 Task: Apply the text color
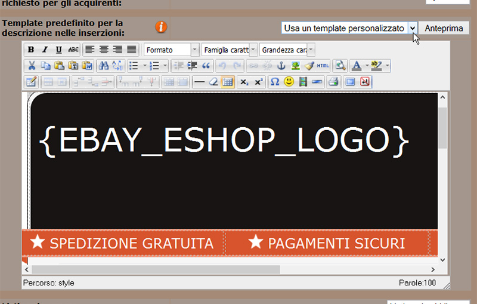pos(357,66)
